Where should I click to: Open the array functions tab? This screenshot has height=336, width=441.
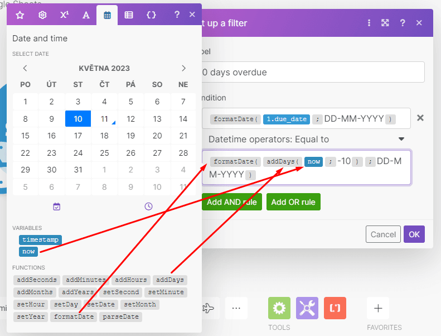pyautogui.click(x=129, y=15)
